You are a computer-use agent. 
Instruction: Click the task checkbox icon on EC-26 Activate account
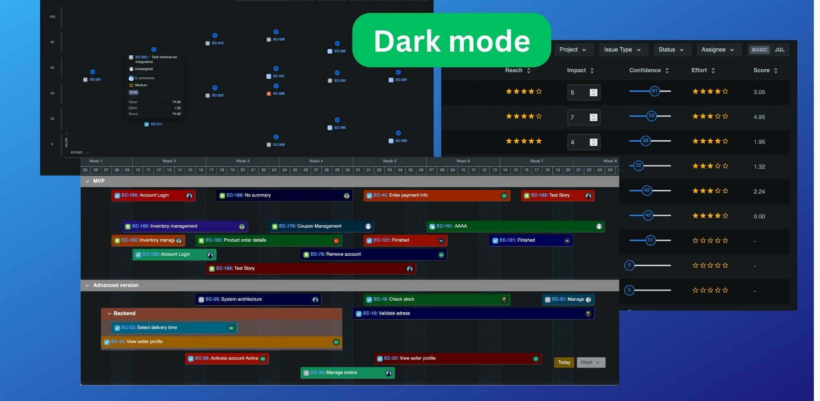point(191,359)
